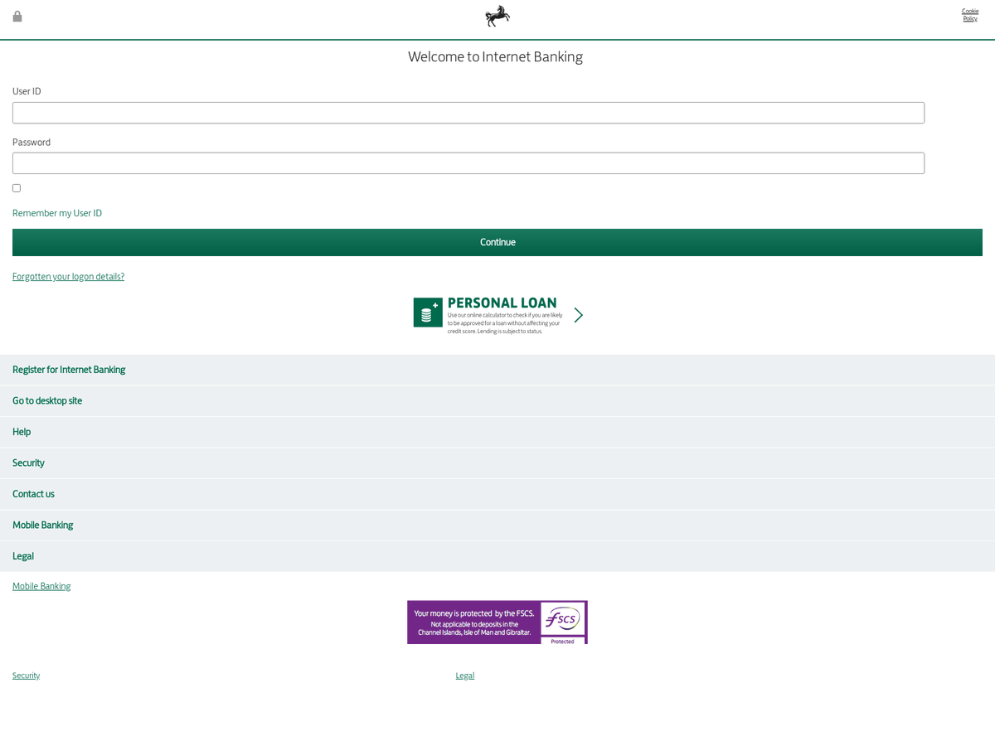Viewport: 995px width, 746px height.
Task: Click the green Continue button
Action: coord(498,242)
